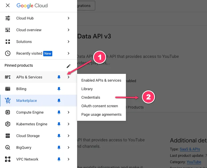The height and width of the screenshot is (168, 207).
Task: Click the Marketplace cart icon
Action: point(8,101)
